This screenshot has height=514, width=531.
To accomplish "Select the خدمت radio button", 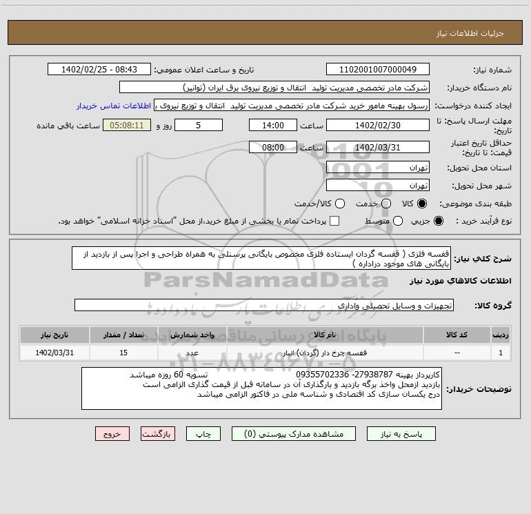I will point(386,204).
